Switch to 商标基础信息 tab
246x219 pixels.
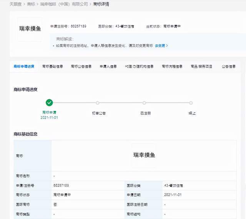53,67
